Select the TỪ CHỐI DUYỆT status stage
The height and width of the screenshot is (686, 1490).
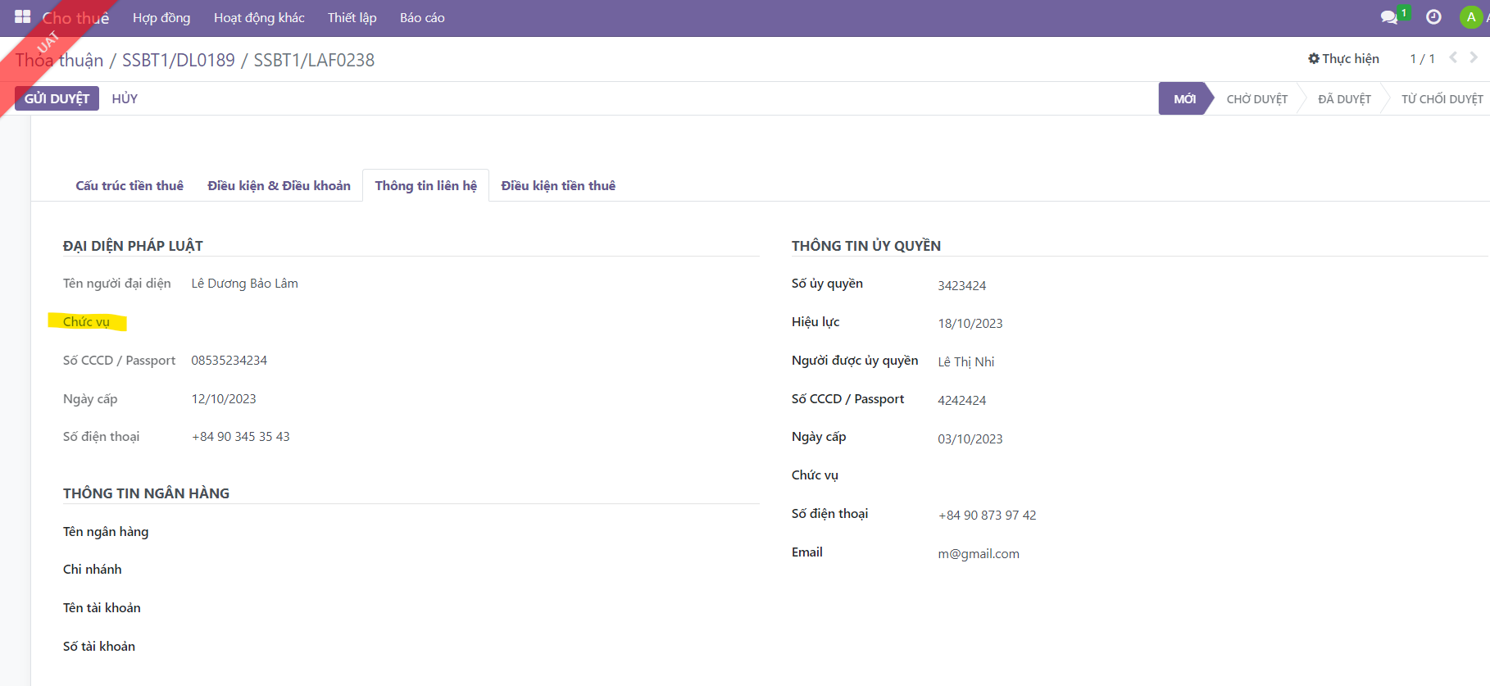(1442, 99)
